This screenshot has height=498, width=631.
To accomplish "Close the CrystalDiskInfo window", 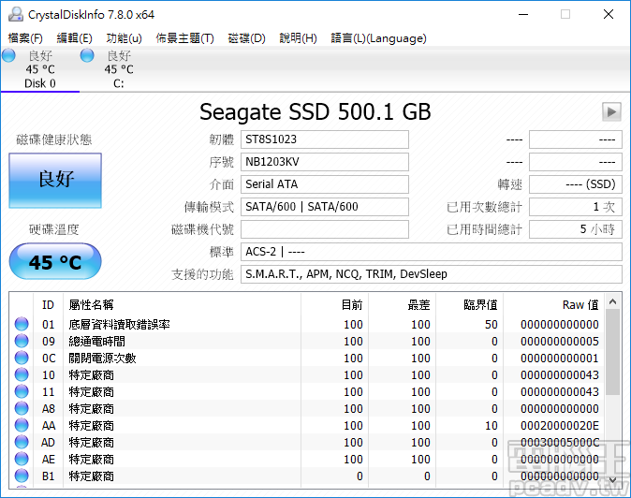I will tap(609, 14).
